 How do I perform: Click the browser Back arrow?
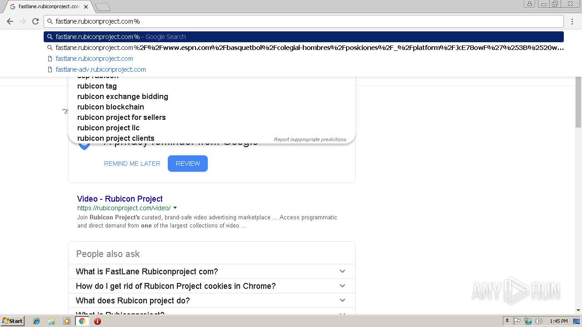tap(10, 21)
